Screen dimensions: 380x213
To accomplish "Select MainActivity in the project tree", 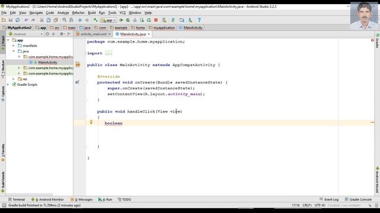I will coord(47,62).
